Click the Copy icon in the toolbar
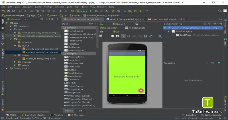228x120 pixels. 37,11
